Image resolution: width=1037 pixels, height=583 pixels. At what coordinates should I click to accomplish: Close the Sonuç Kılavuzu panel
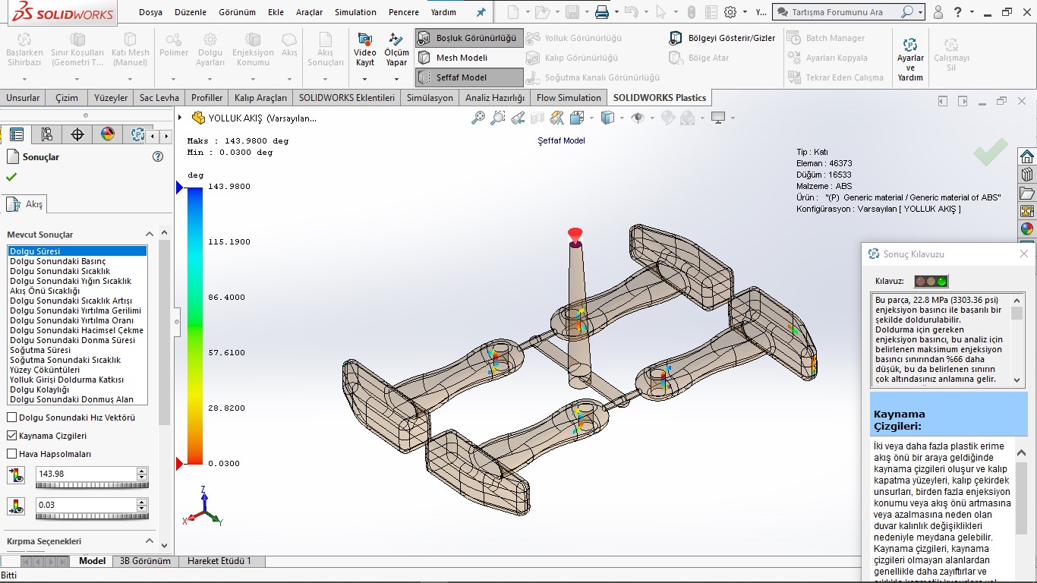pyautogui.click(x=1023, y=254)
